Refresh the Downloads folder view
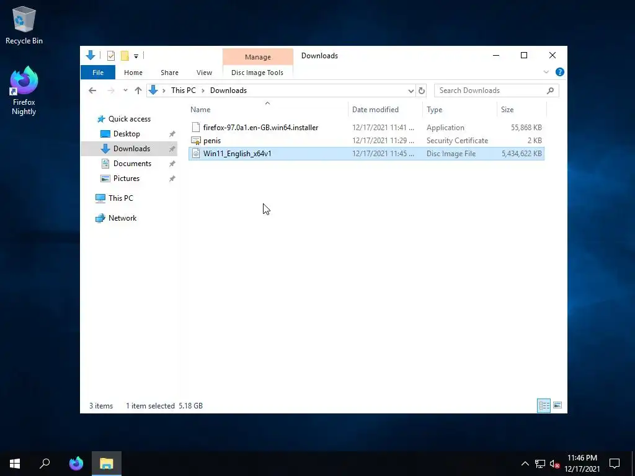The height and width of the screenshot is (476, 635). (421, 90)
